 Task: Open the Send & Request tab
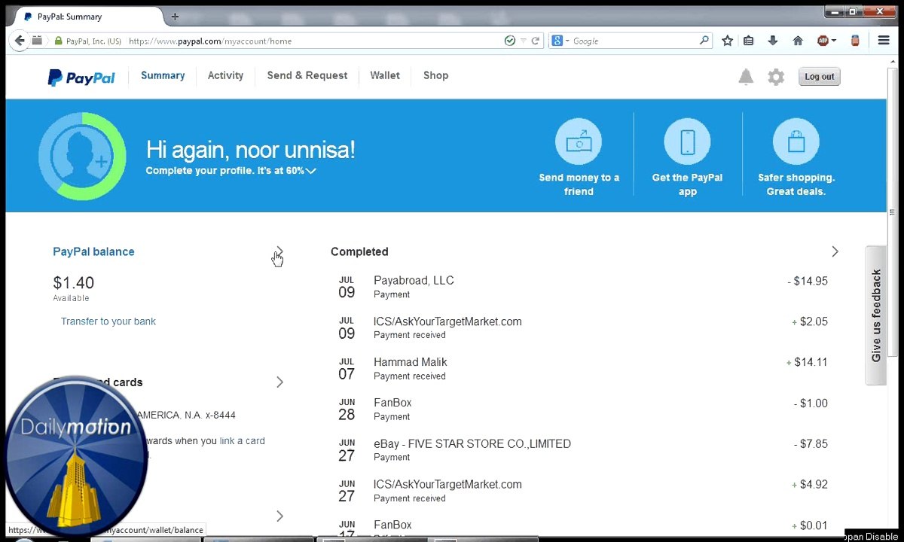tap(307, 75)
